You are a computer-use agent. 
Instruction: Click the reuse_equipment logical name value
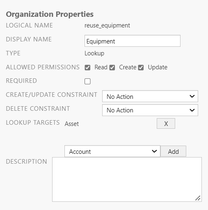[x=107, y=25]
